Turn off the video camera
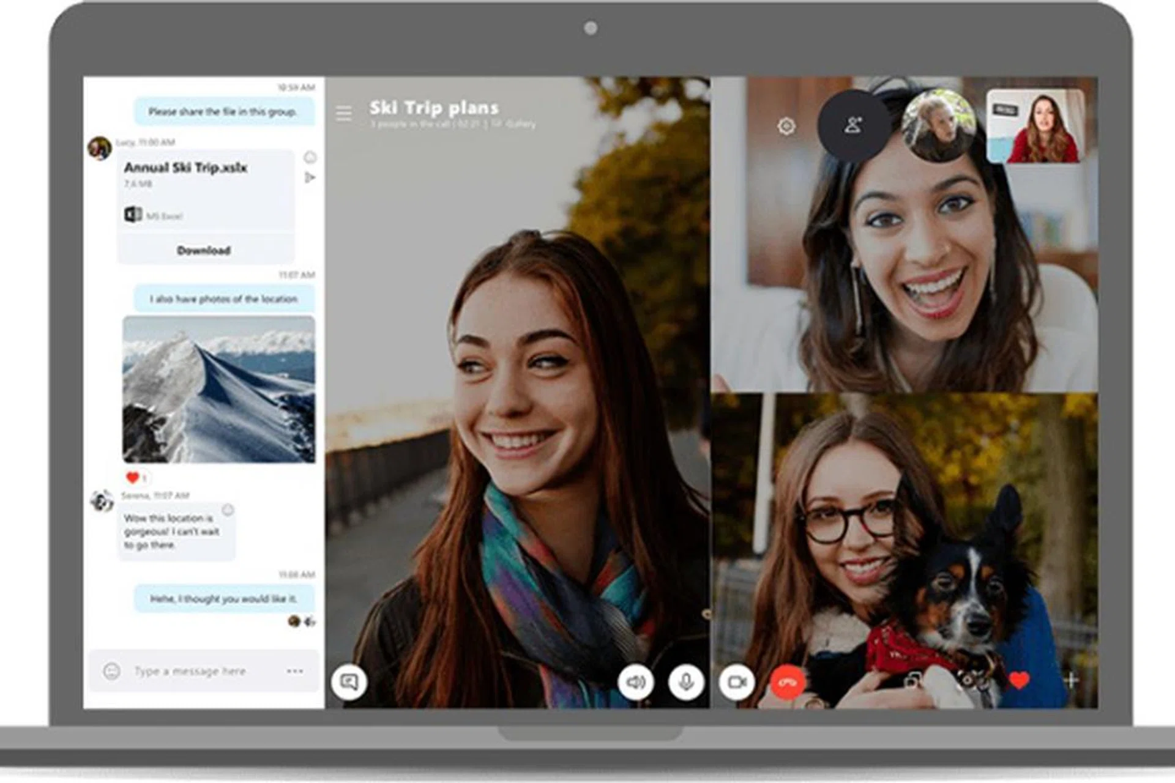The width and height of the screenshot is (1175, 783). [x=736, y=680]
